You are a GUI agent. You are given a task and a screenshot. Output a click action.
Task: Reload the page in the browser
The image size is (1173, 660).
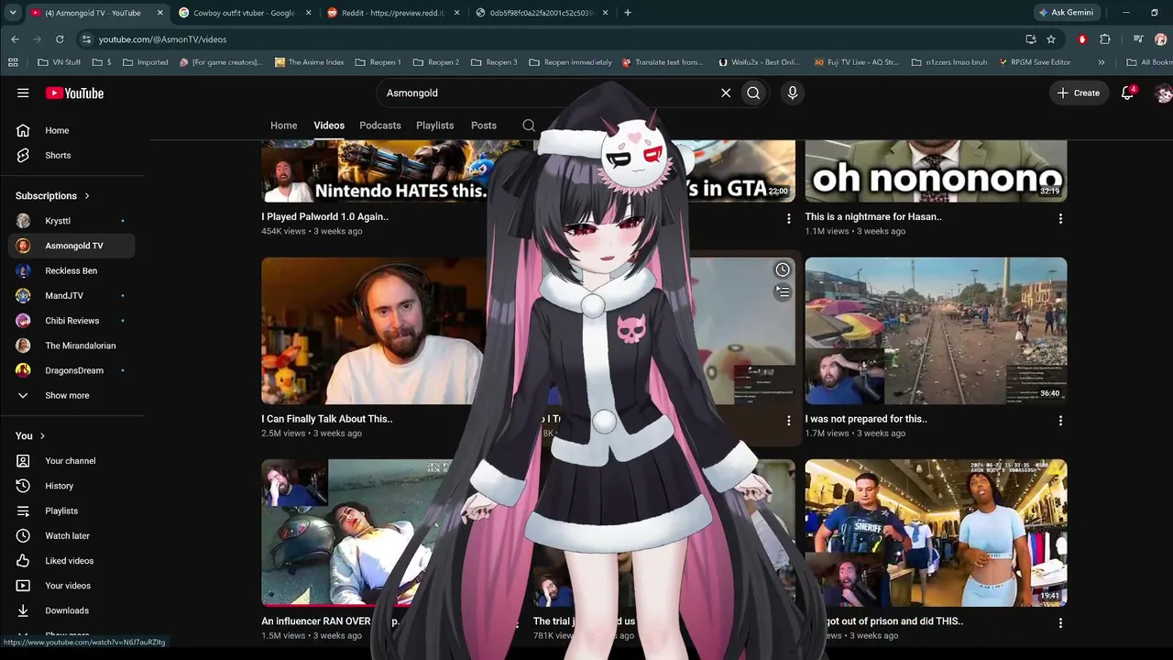[60, 39]
